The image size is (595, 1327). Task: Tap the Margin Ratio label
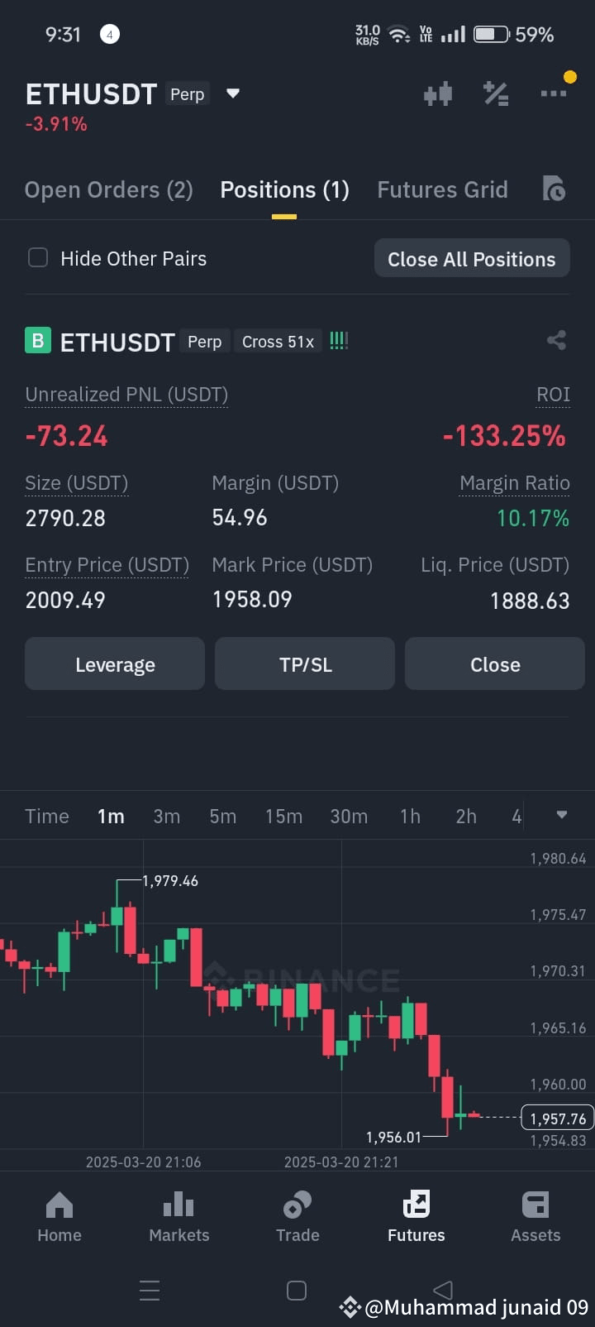pos(515,483)
